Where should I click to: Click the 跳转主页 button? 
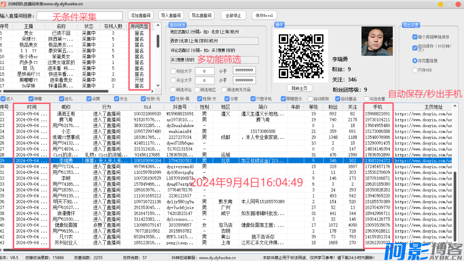coord(299,88)
